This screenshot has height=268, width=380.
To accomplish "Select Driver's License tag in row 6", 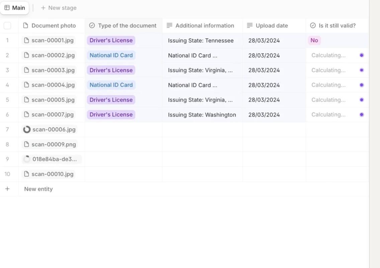I will tap(111, 115).
